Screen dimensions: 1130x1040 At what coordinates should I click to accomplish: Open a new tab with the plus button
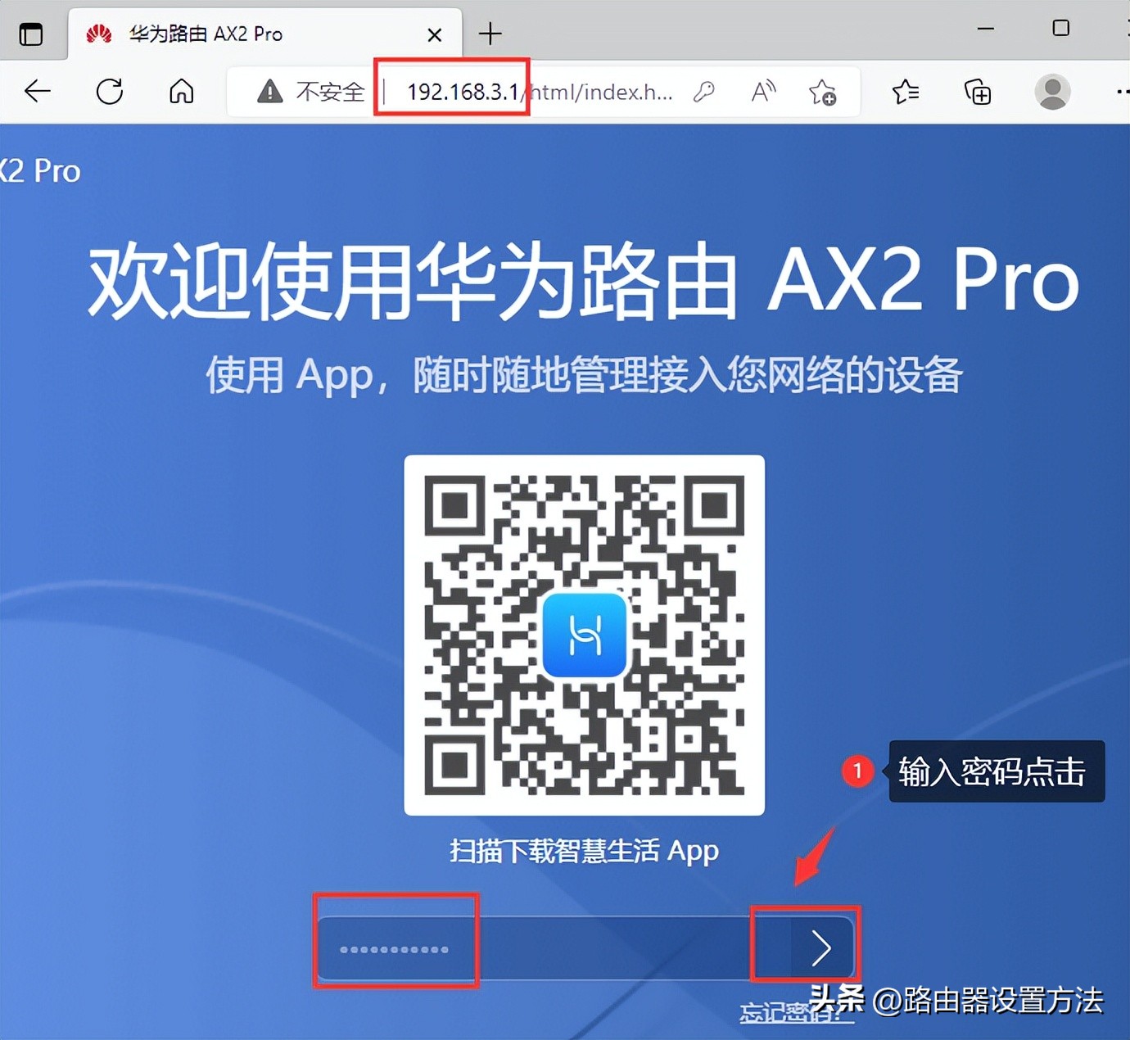coord(489,34)
